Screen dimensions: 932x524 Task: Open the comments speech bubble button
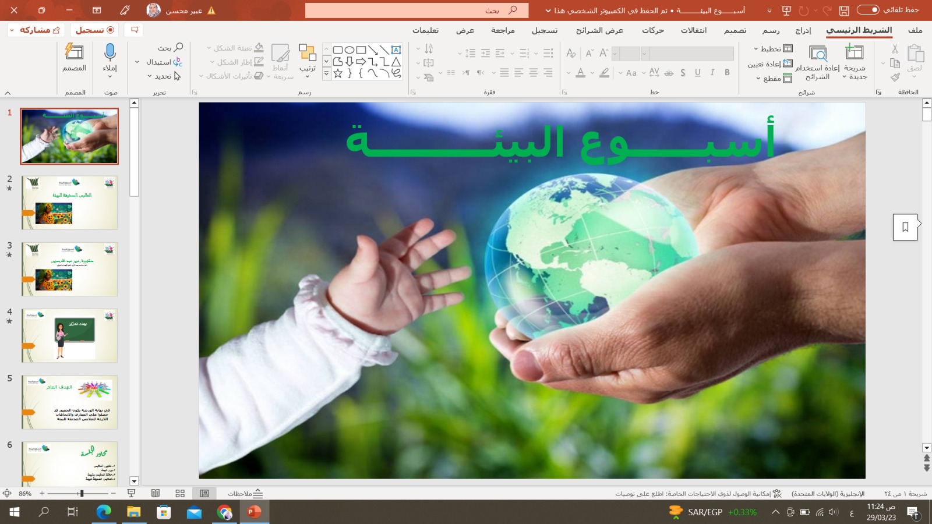click(x=135, y=30)
